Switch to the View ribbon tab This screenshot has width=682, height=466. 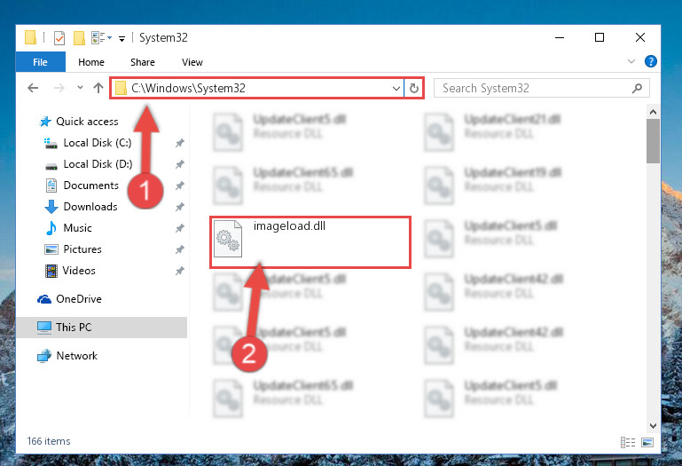[192, 62]
